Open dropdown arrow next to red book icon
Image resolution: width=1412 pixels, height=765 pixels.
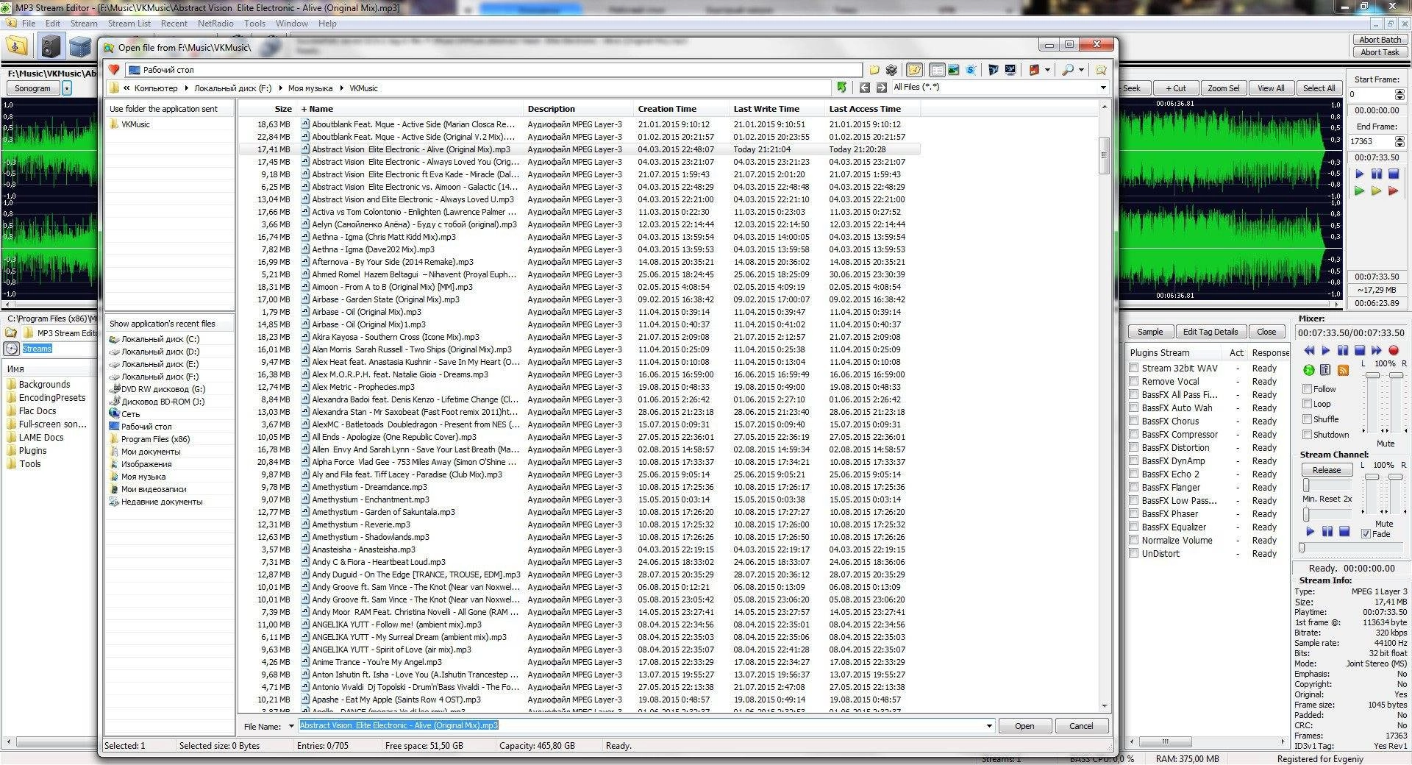pos(1047,70)
